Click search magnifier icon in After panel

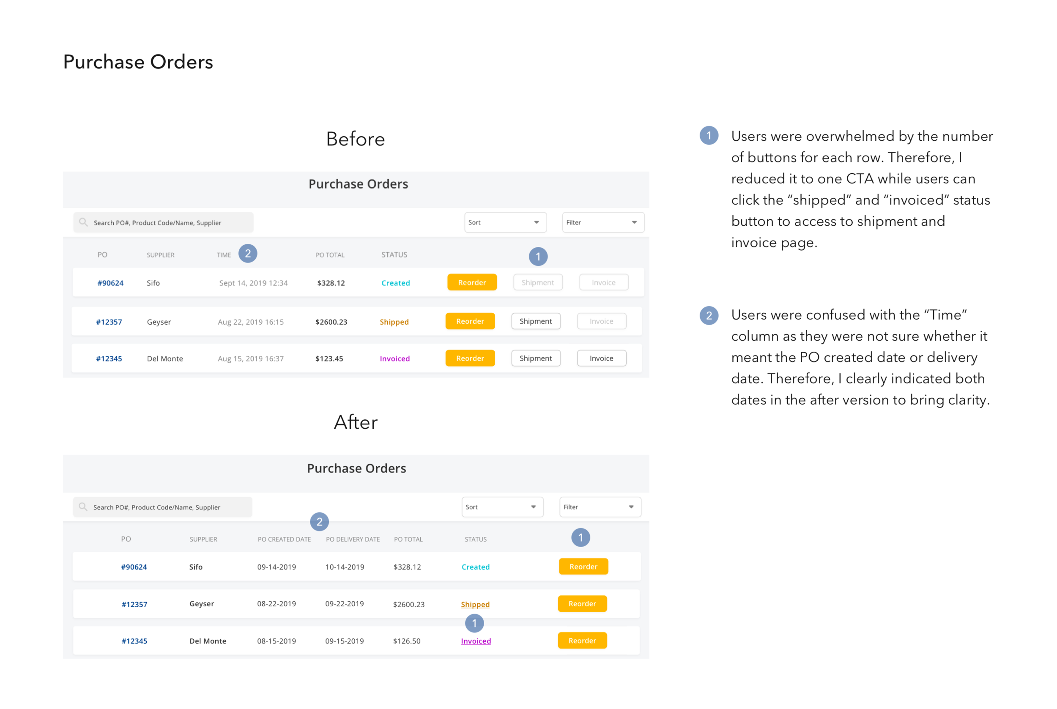coord(83,506)
